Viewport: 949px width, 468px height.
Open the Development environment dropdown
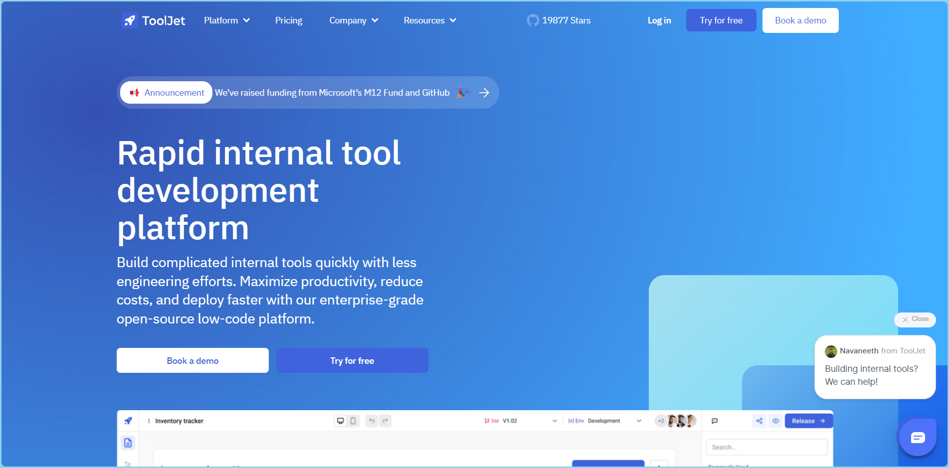click(x=639, y=421)
